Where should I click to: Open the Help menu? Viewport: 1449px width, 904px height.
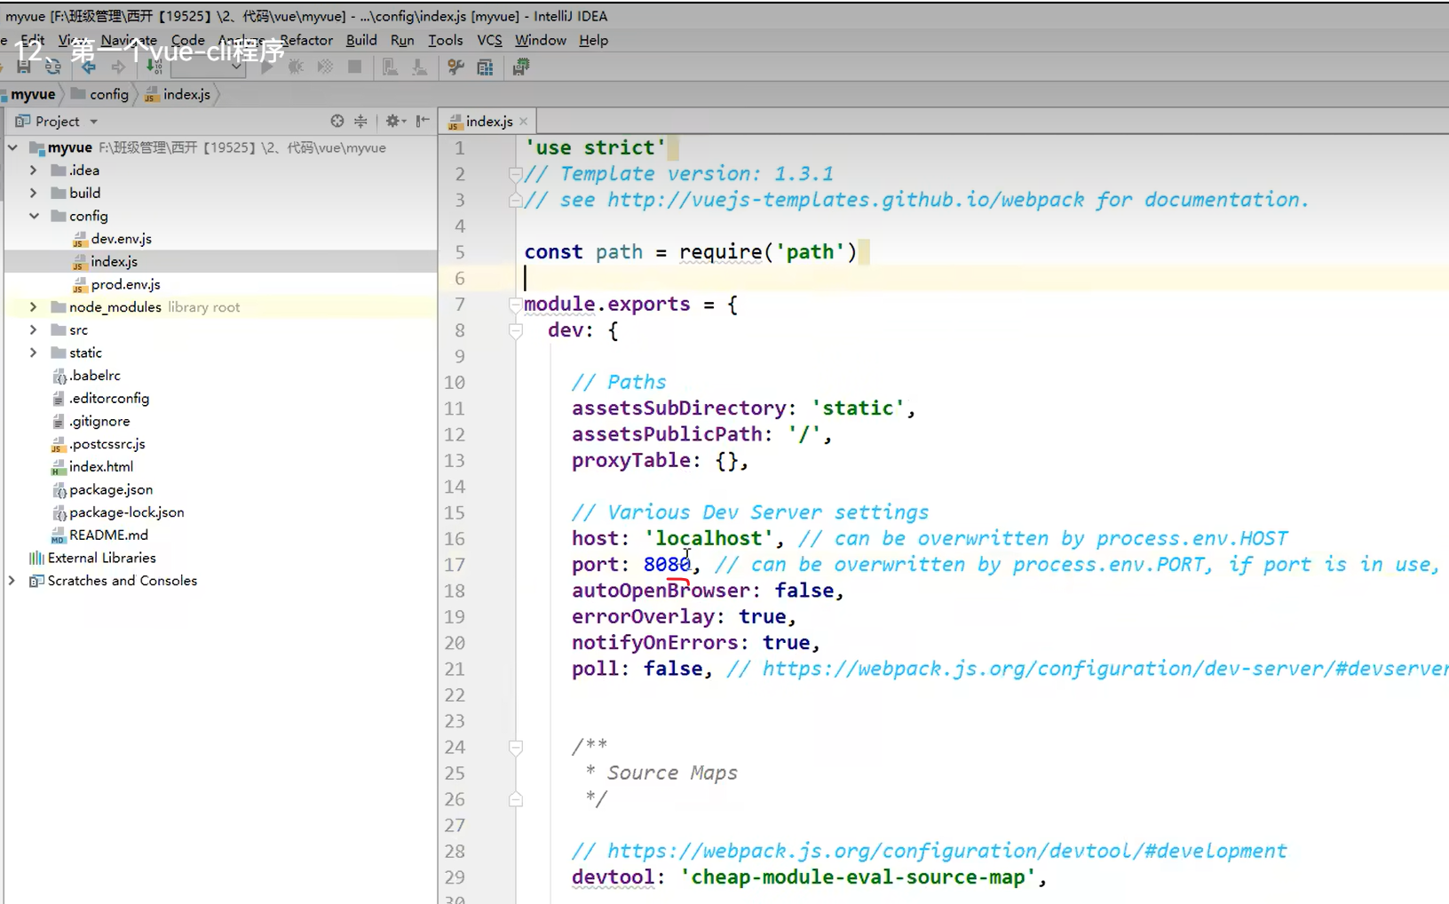594,40
